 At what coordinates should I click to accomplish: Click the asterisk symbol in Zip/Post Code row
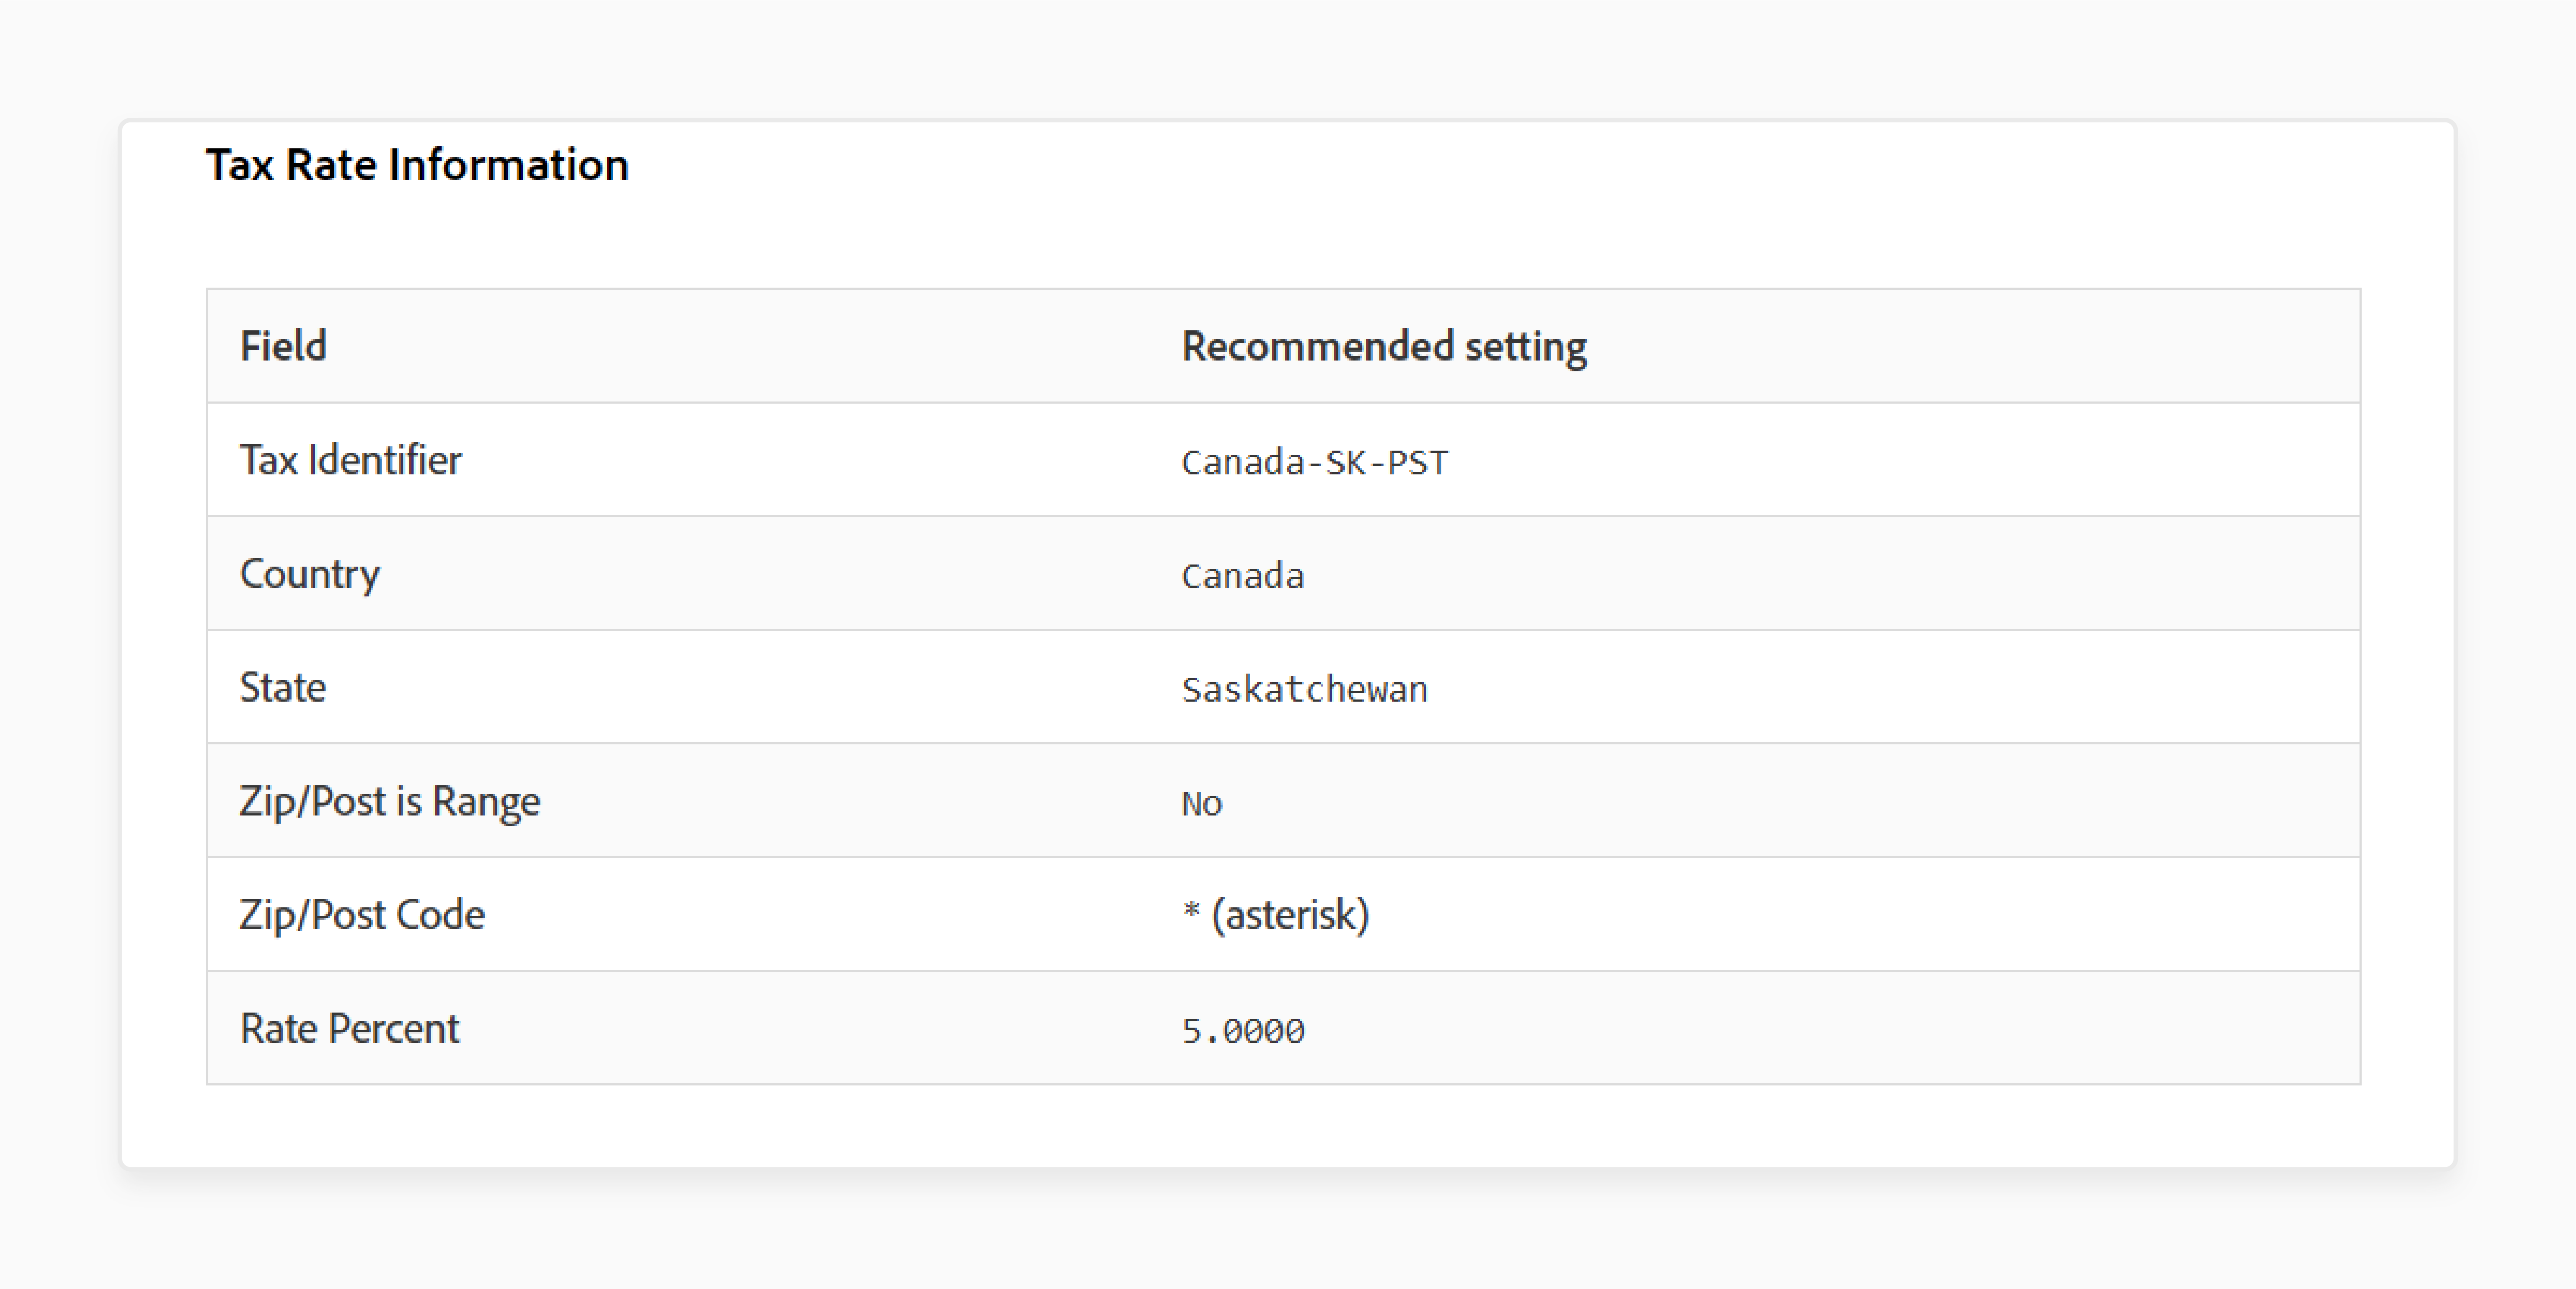[x=1191, y=910]
